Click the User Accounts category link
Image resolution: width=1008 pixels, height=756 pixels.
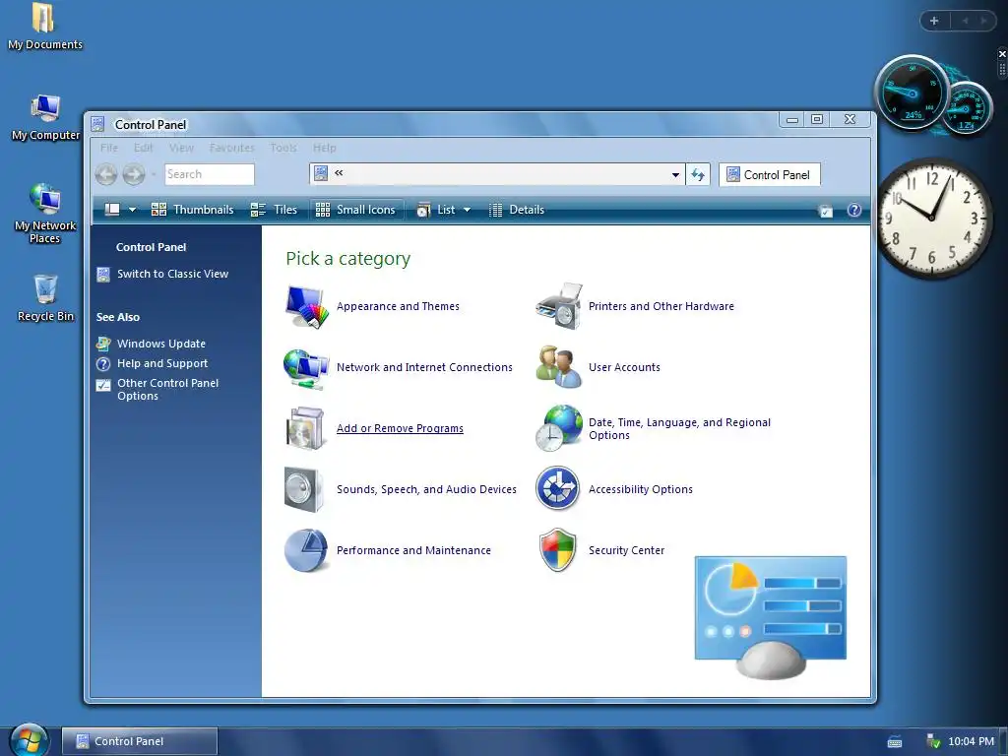pyautogui.click(x=624, y=367)
